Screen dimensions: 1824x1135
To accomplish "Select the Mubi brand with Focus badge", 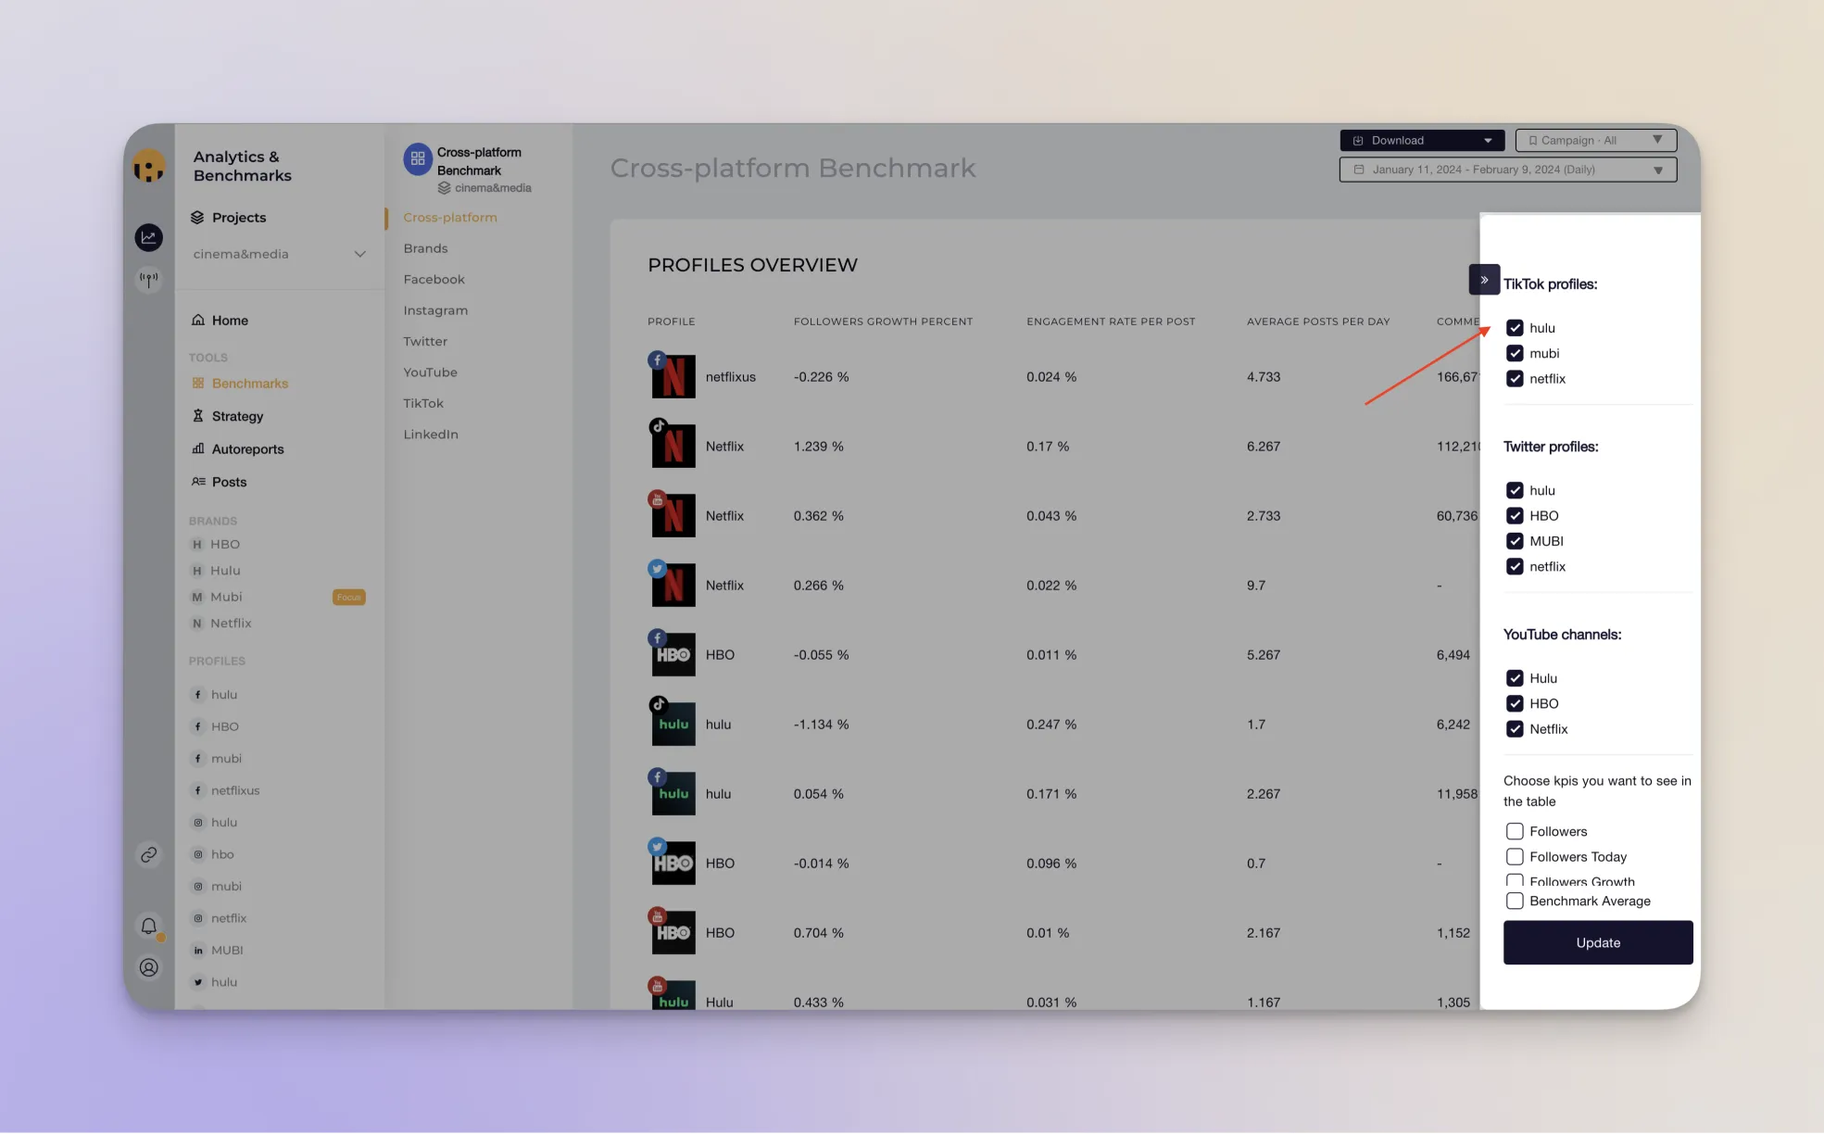I will pyautogui.click(x=278, y=597).
